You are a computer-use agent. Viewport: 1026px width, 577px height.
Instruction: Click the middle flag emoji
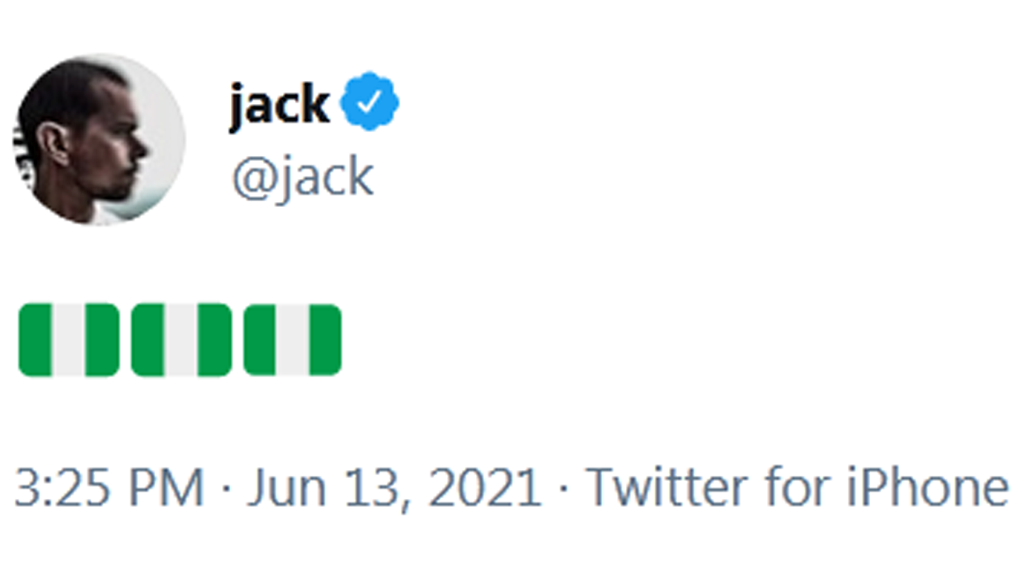point(181,340)
